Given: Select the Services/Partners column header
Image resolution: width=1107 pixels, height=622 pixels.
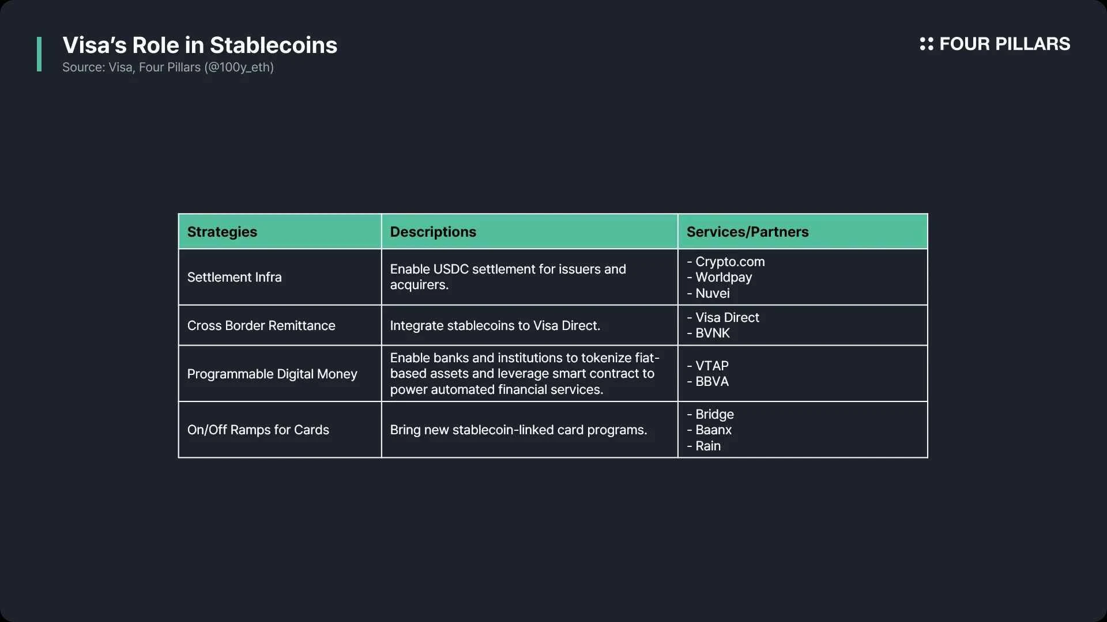Looking at the screenshot, I should pyautogui.click(x=747, y=232).
